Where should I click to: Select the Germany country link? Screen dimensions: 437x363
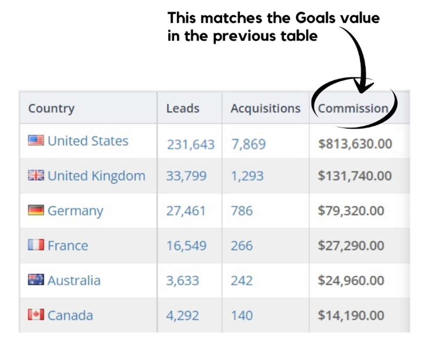tap(75, 211)
